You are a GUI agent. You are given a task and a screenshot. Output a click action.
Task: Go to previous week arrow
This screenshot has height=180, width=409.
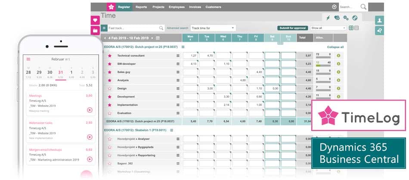click(105, 38)
